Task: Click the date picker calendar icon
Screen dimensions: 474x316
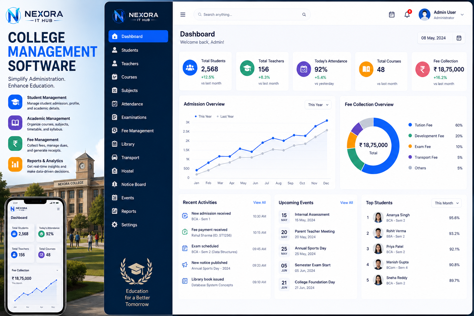Action: tap(459, 38)
